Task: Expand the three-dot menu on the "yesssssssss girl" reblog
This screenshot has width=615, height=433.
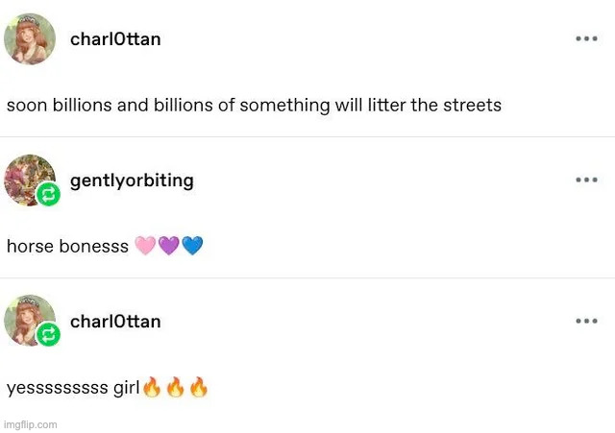Action: coord(586,321)
